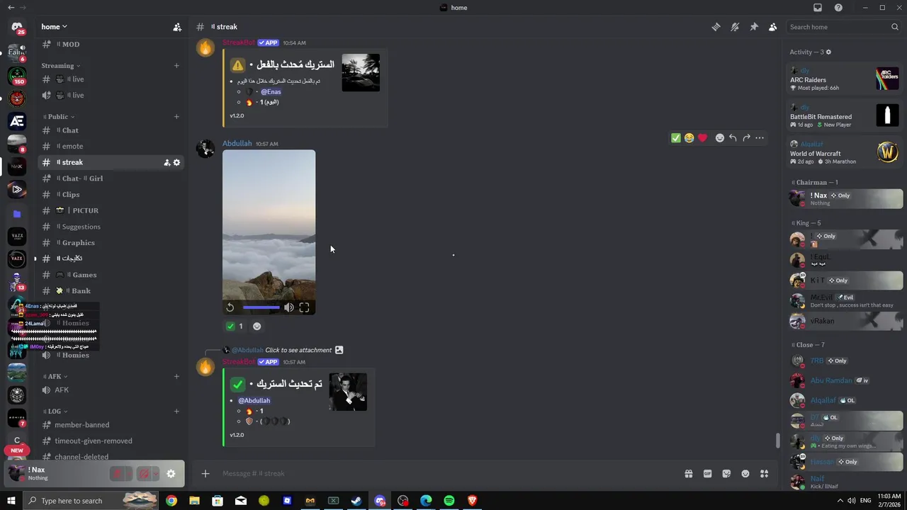
Task: Adjust the video progress bar
Action: click(261, 307)
